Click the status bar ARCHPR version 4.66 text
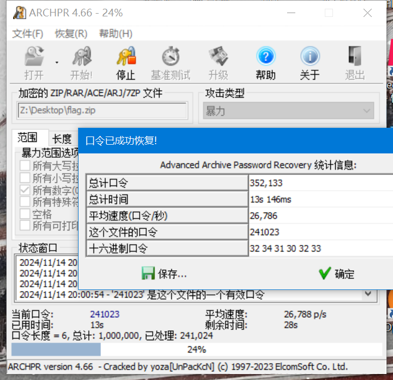Viewport: 393px width, 380px height. (x=178, y=367)
